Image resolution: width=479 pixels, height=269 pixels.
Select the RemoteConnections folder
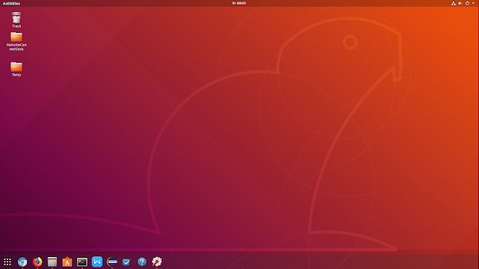click(16, 41)
